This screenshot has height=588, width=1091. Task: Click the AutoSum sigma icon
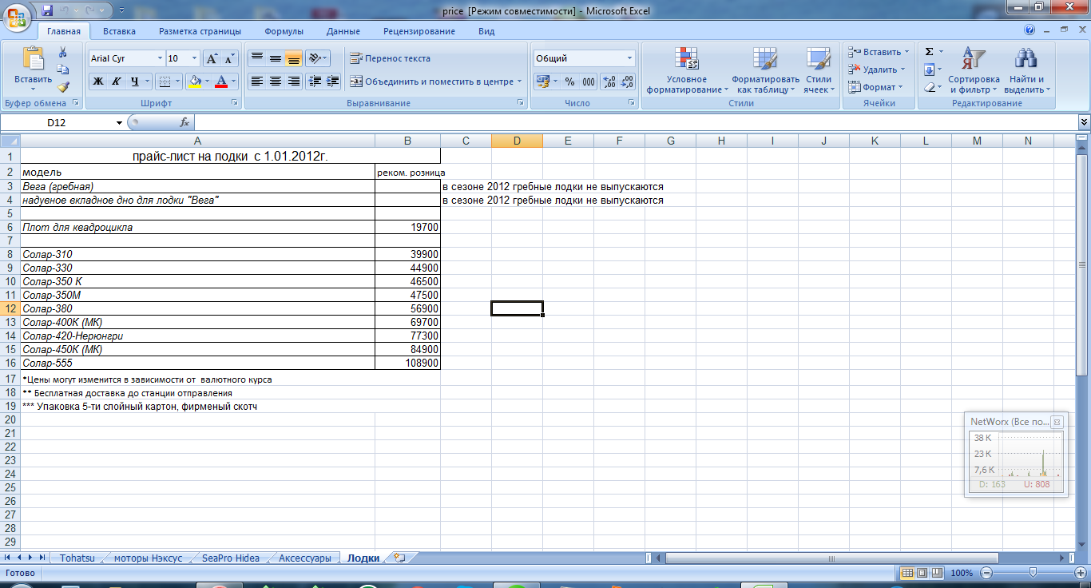[x=929, y=52]
